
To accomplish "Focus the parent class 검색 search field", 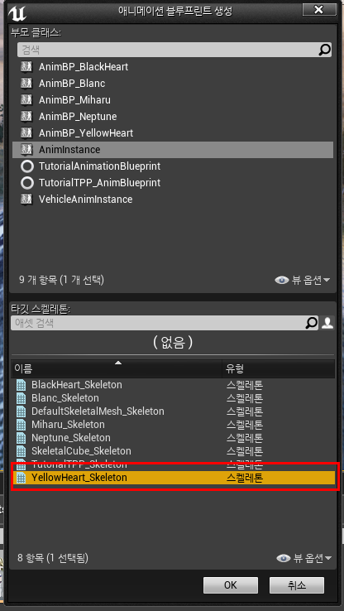I will [168, 50].
